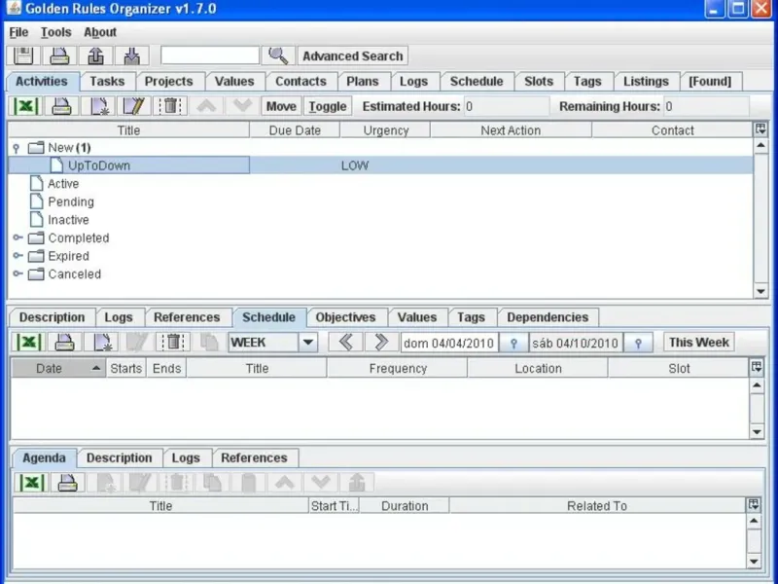The height and width of the screenshot is (584, 778).
Task: Click the activities list scrollbar down arrow
Action: tap(760, 291)
